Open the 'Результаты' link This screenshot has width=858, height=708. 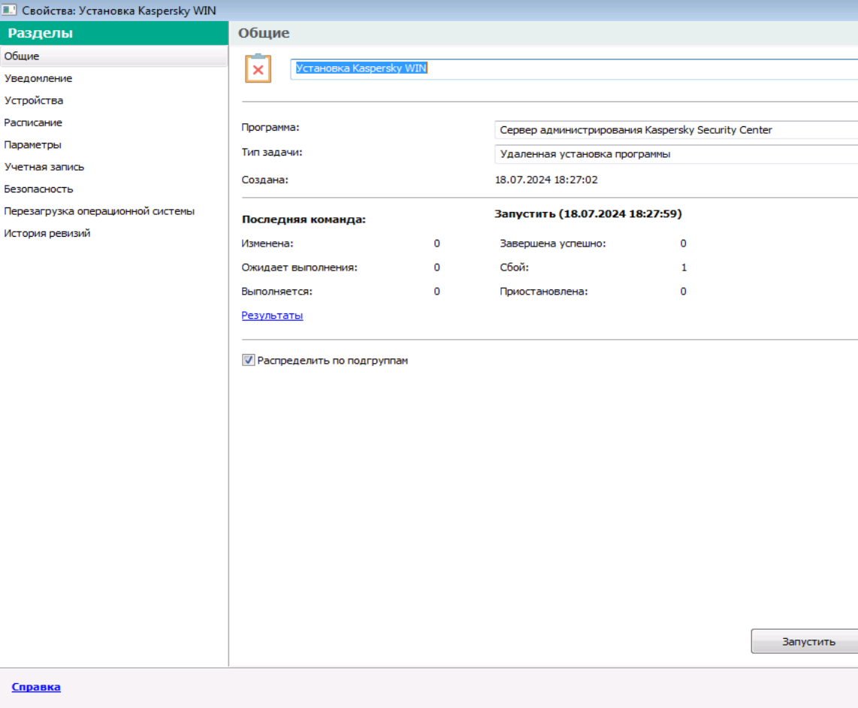[x=272, y=316]
